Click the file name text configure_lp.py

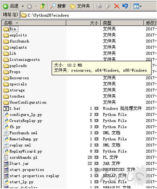[x=26, y=115]
